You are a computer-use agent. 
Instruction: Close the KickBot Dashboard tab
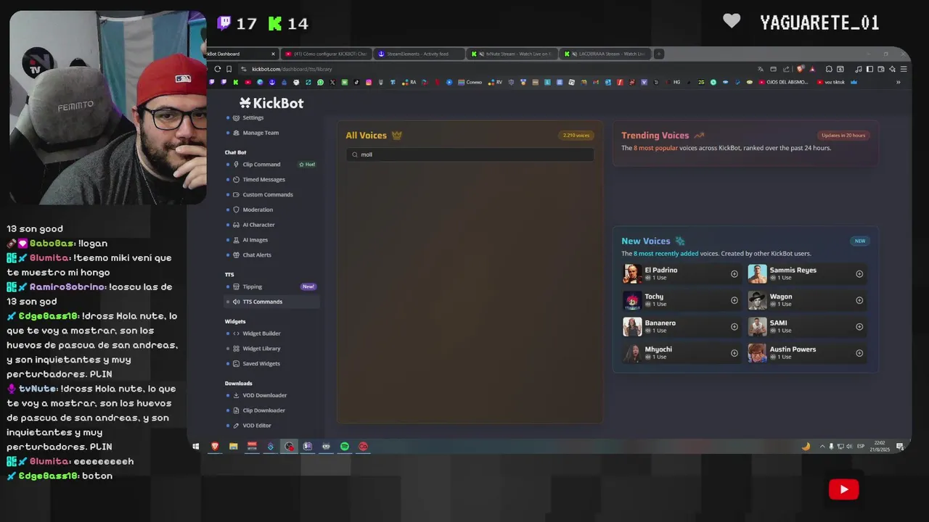pos(274,54)
